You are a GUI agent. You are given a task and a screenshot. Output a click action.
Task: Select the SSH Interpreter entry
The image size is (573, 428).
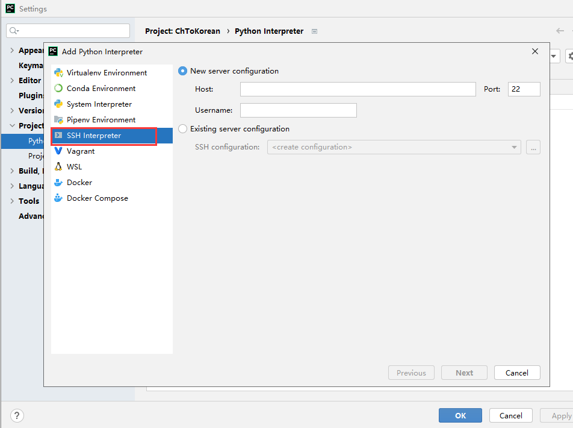coord(112,136)
